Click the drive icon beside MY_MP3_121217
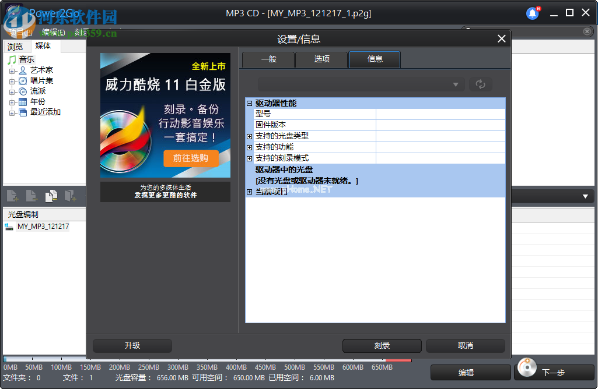The width and height of the screenshot is (598, 389). 9,227
